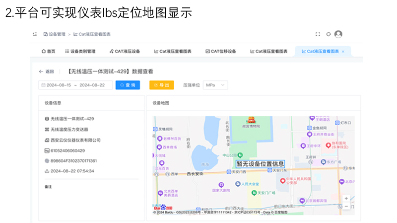Zoom in on the map
397x223 pixels.
click(346, 198)
